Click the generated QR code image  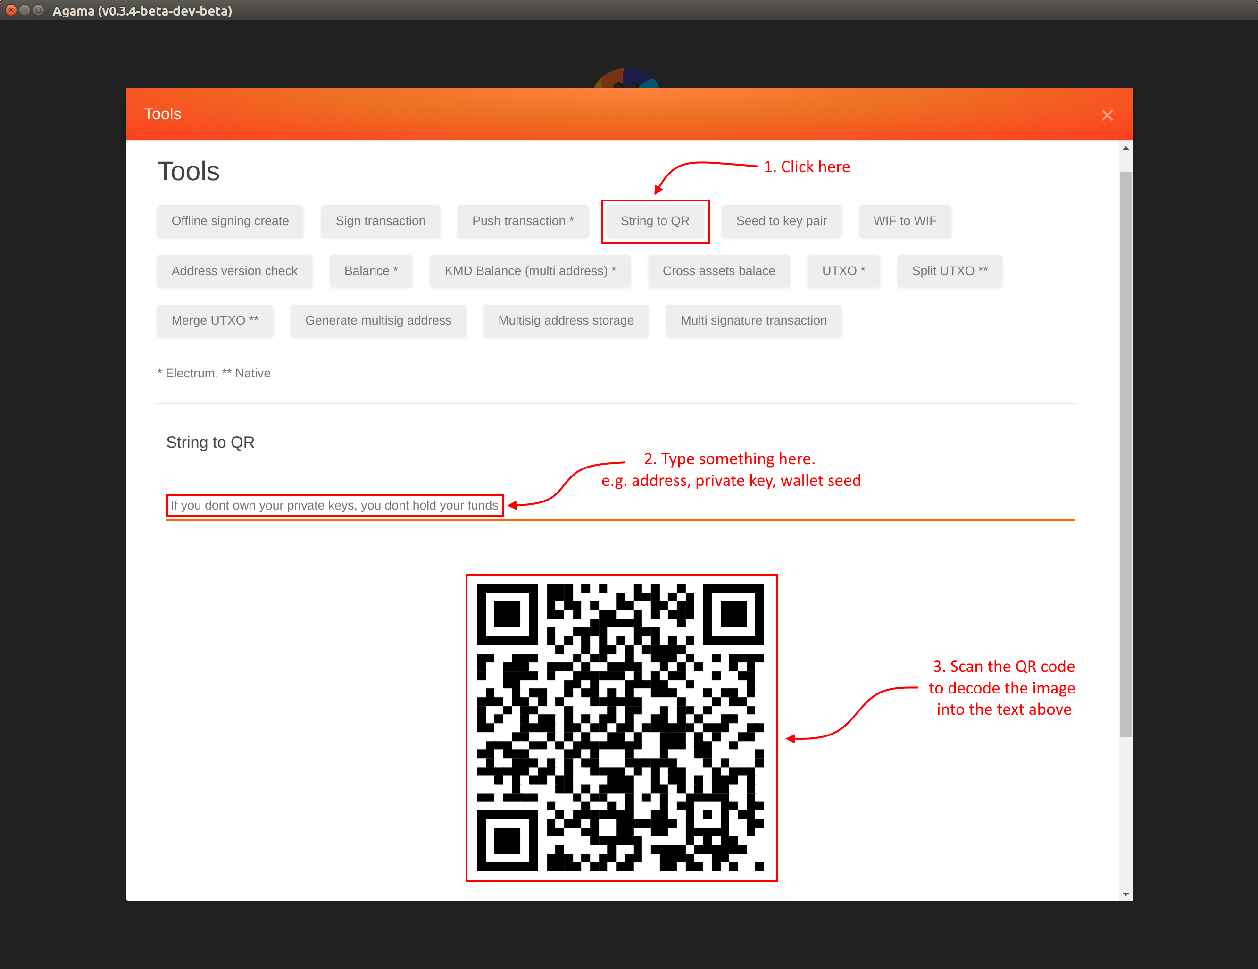pyautogui.click(x=620, y=727)
